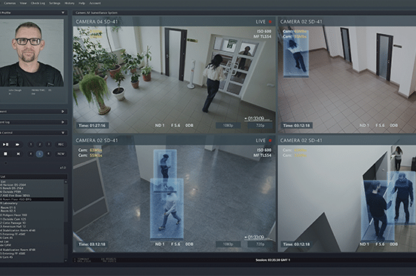Click the NEW button

61,153
